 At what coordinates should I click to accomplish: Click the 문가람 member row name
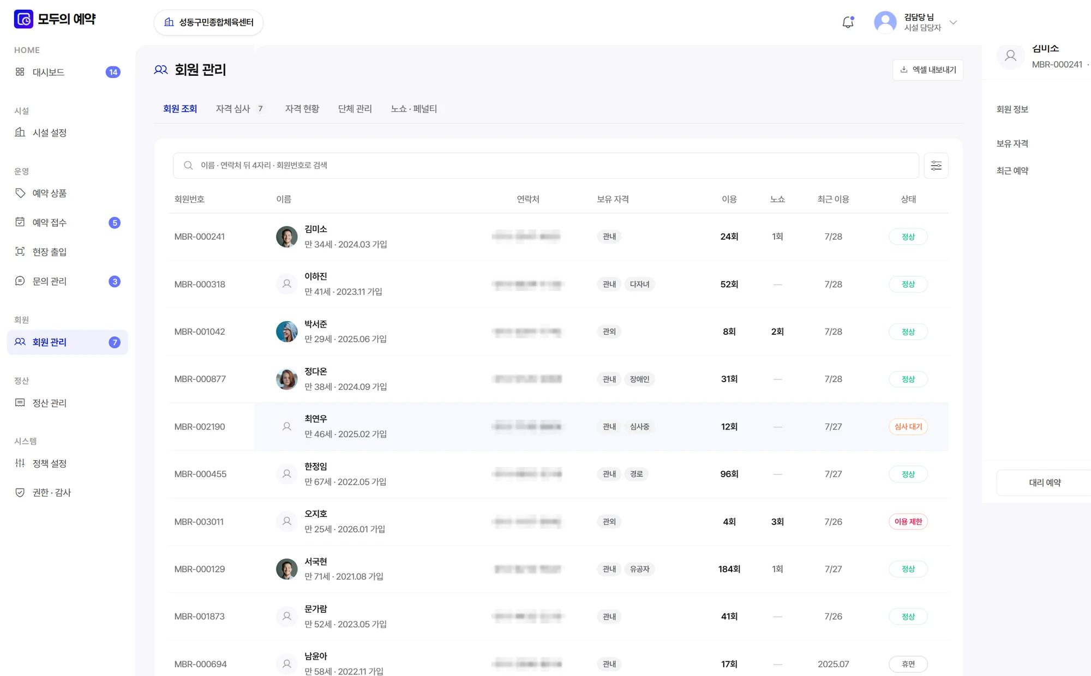pos(316,609)
